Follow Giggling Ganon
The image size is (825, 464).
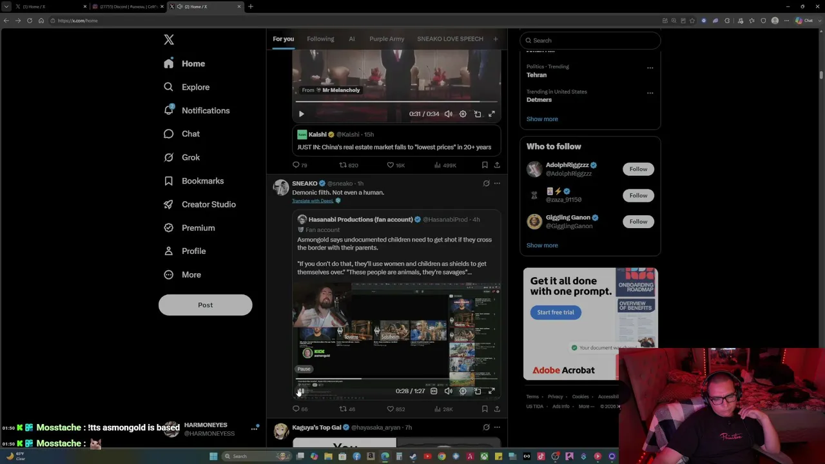tap(638, 222)
